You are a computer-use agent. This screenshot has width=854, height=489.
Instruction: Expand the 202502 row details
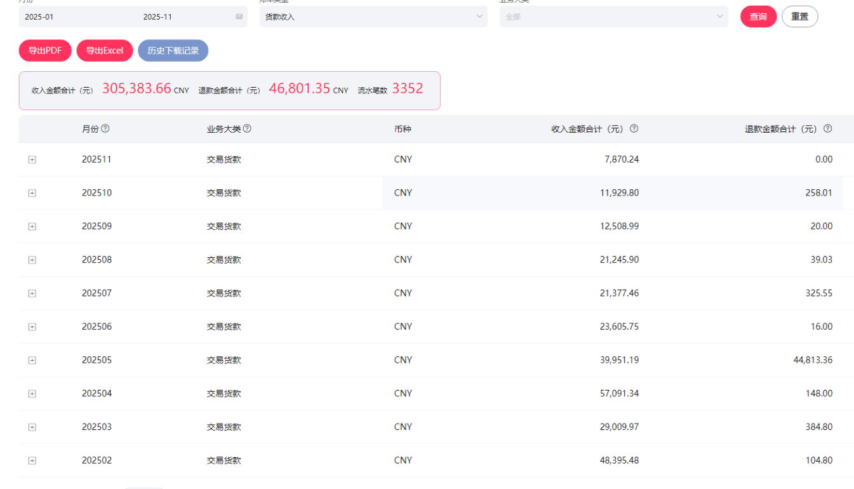pyautogui.click(x=32, y=460)
